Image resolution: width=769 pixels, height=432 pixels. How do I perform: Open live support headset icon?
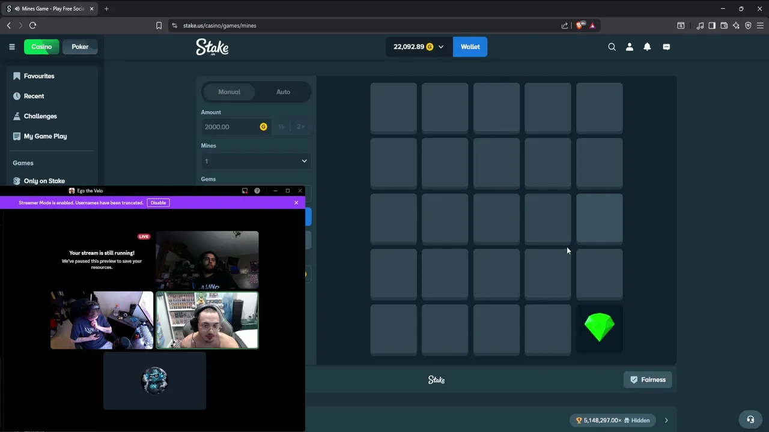click(x=750, y=419)
